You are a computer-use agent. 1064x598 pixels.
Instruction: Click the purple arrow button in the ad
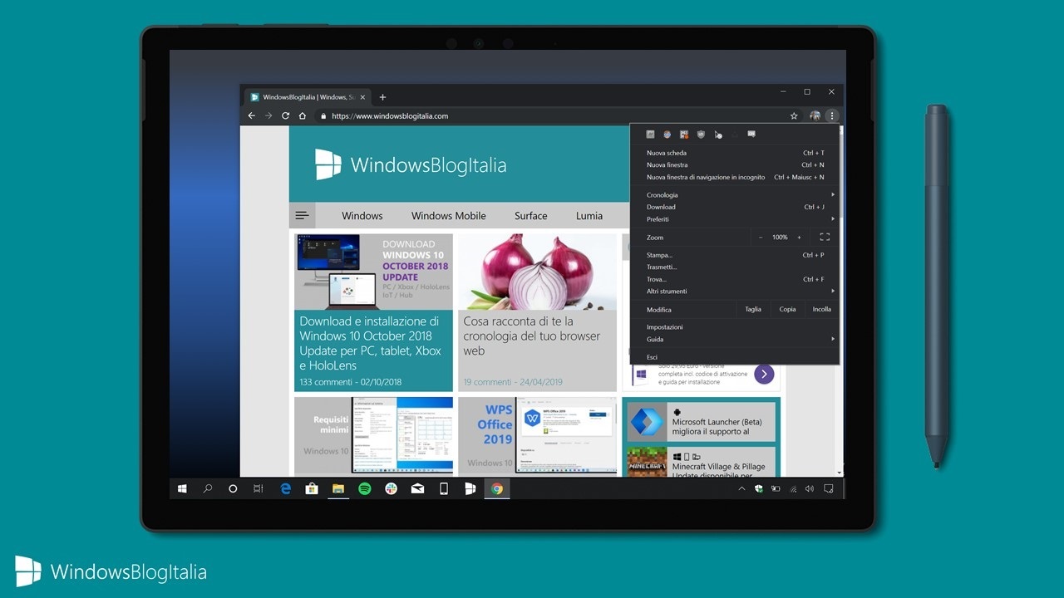[x=764, y=374]
